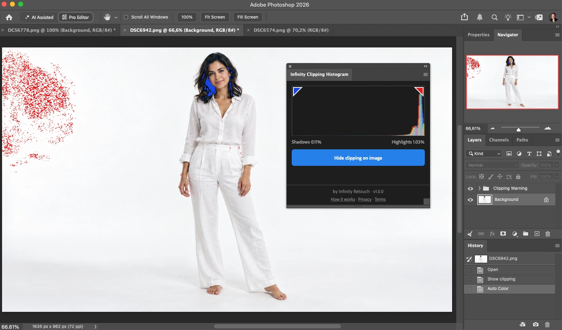Click Hide clipping on image button
Screen dimensions: 562x330
pyautogui.click(x=358, y=158)
